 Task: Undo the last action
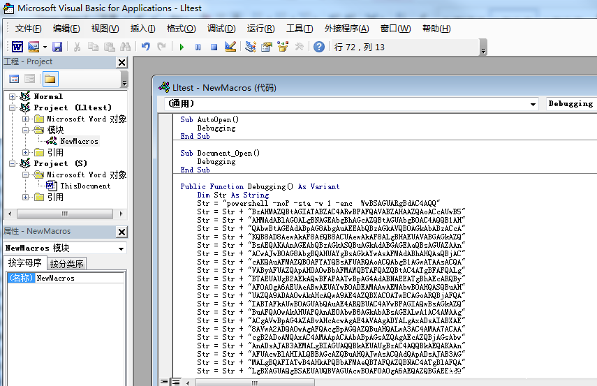[x=145, y=47]
